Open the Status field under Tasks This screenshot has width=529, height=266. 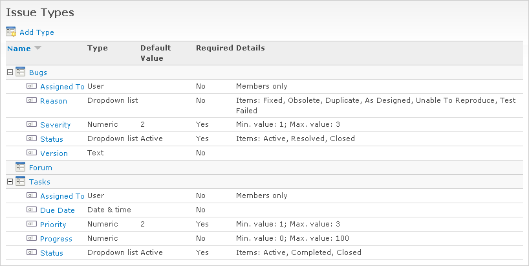[x=52, y=253]
